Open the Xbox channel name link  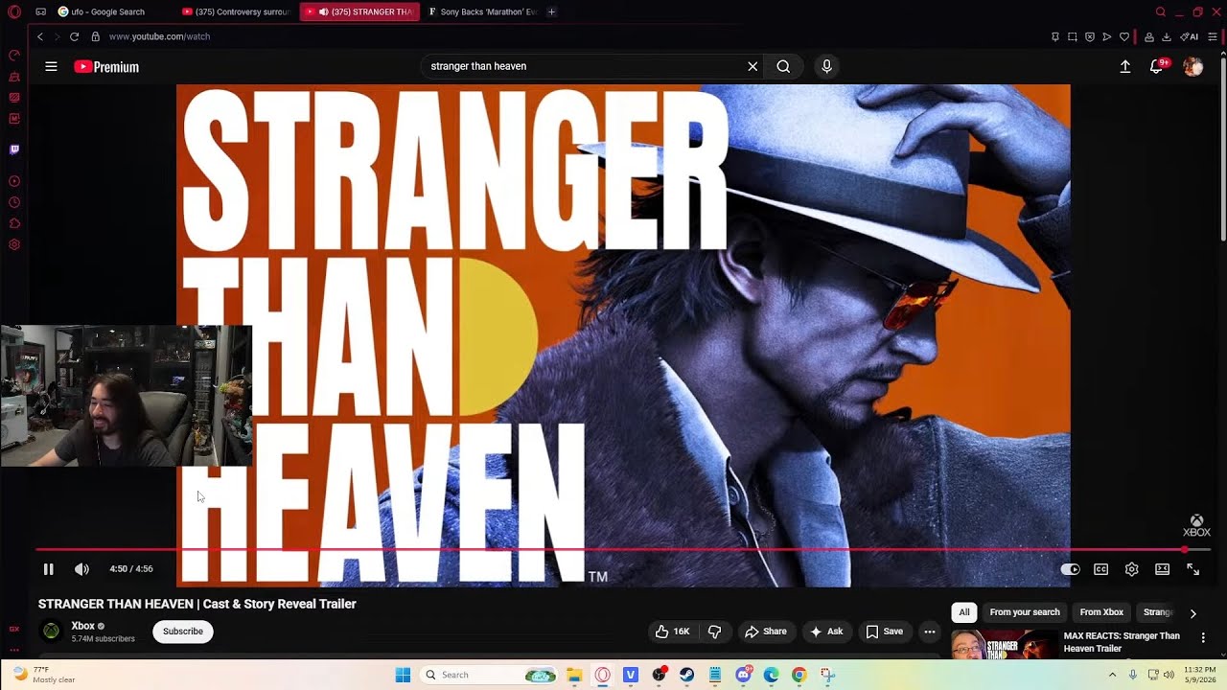[82, 626]
